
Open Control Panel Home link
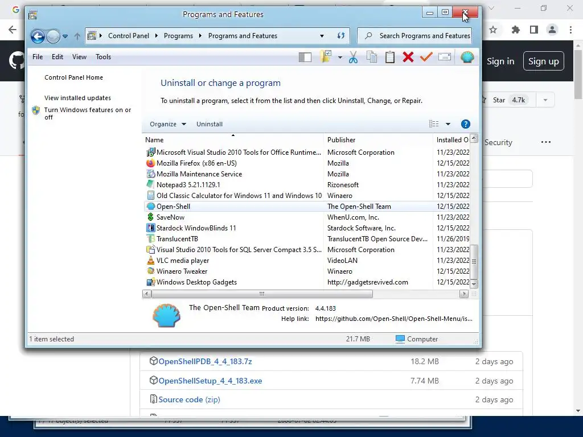pyautogui.click(x=73, y=77)
